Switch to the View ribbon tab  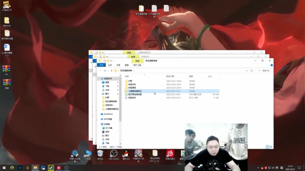tap(127, 65)
